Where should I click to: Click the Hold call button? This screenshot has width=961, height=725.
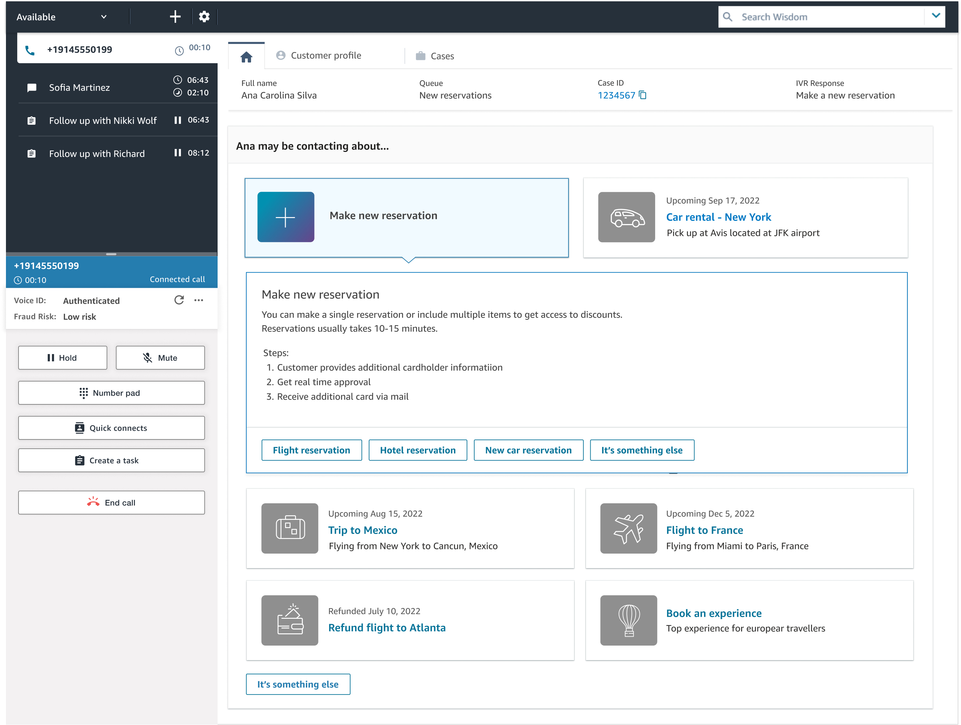point(63,357)
